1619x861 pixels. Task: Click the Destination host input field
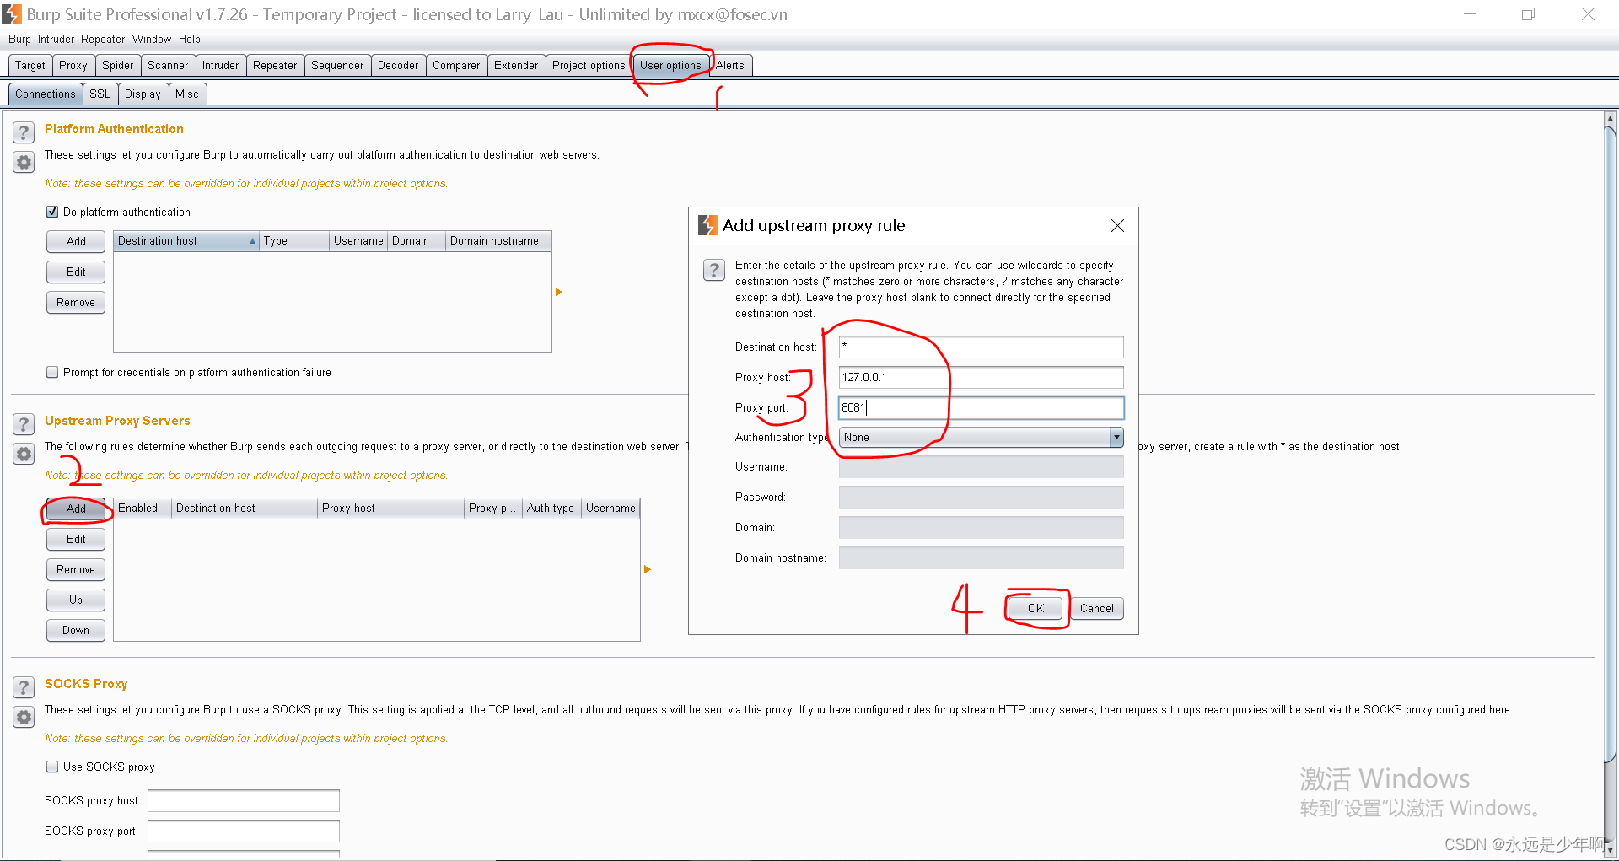[x=982, y=347]
